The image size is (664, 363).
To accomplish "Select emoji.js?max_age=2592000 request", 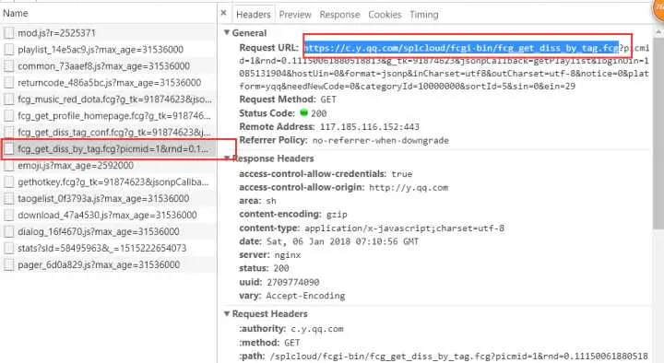I will pos(109,166).
